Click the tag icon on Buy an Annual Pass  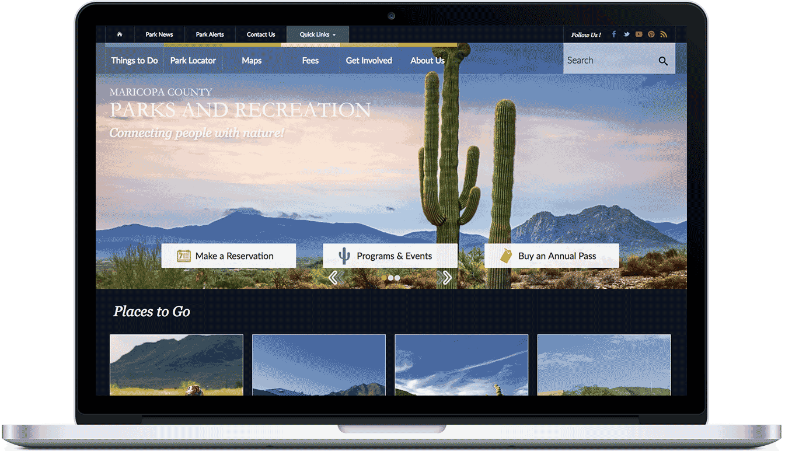pos(506,256)
